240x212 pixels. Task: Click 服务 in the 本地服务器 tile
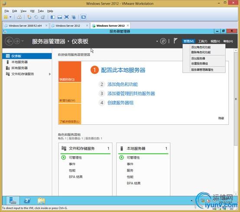pos(130,170)
